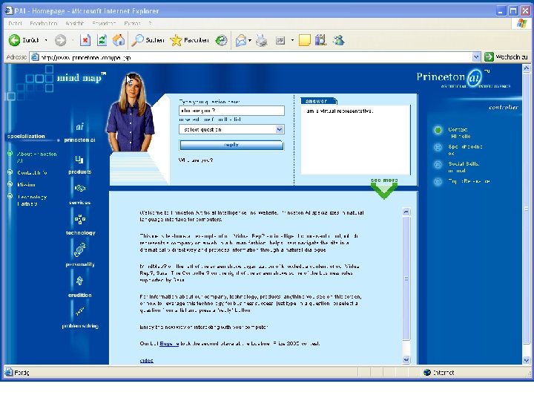534x401 pixels.
Task: Click the yellow note toolbar icon
Action: [x=305, y=40]
